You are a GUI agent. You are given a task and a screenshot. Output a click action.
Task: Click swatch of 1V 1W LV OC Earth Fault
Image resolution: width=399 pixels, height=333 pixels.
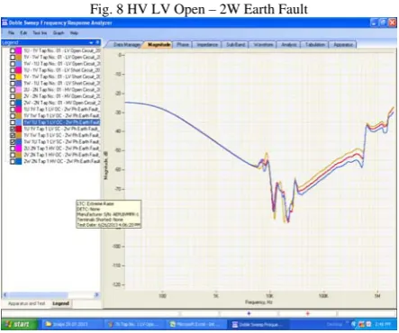19,116
